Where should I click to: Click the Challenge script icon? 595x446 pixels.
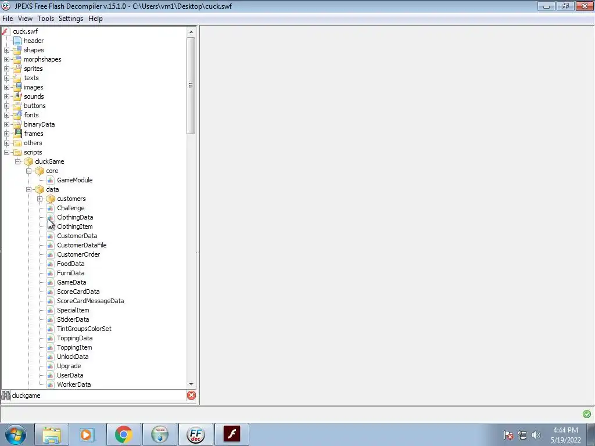click(50, 208)
